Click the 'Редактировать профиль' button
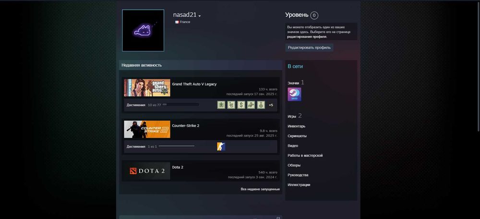 coord(309,48)
